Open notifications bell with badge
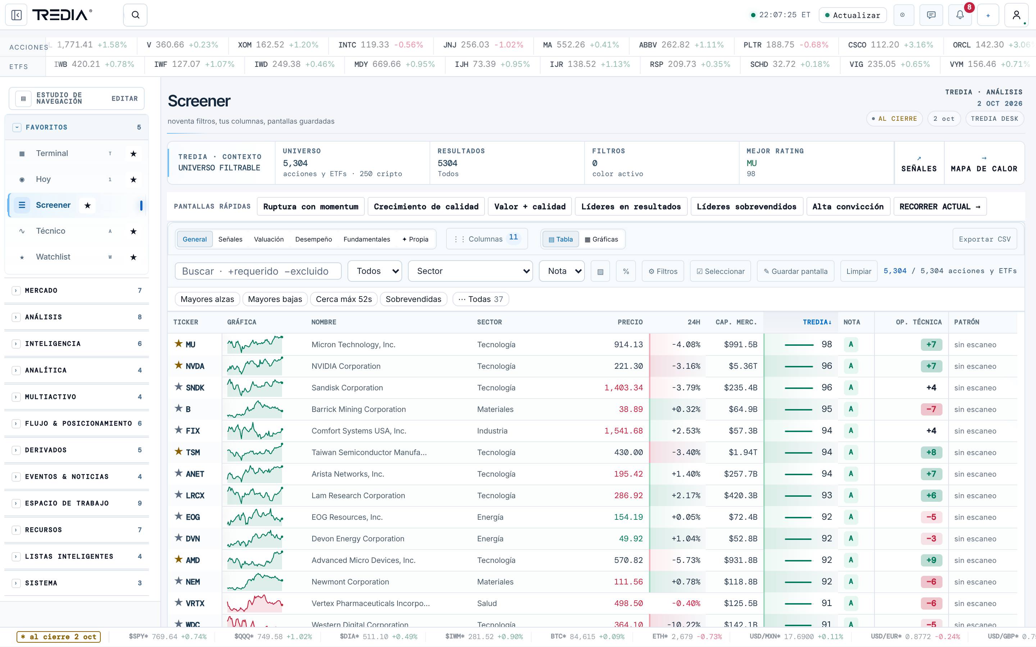Screen dimensions: 1036x647 [x=960, y=15]
